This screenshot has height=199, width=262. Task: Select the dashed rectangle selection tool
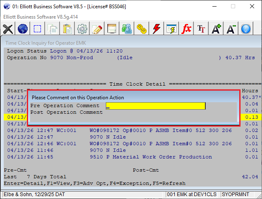click(x=38, y=29)
